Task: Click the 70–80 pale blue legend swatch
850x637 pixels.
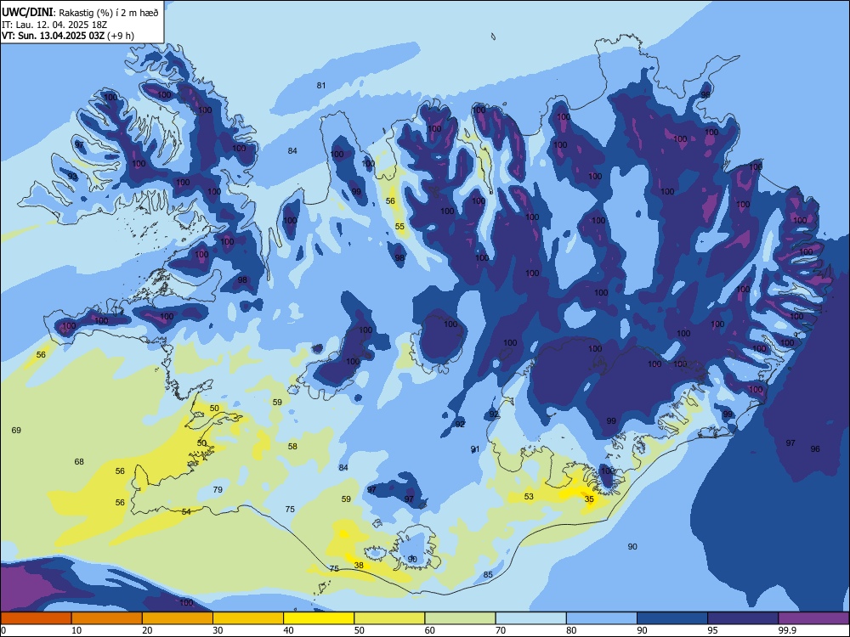Action: 530,618
